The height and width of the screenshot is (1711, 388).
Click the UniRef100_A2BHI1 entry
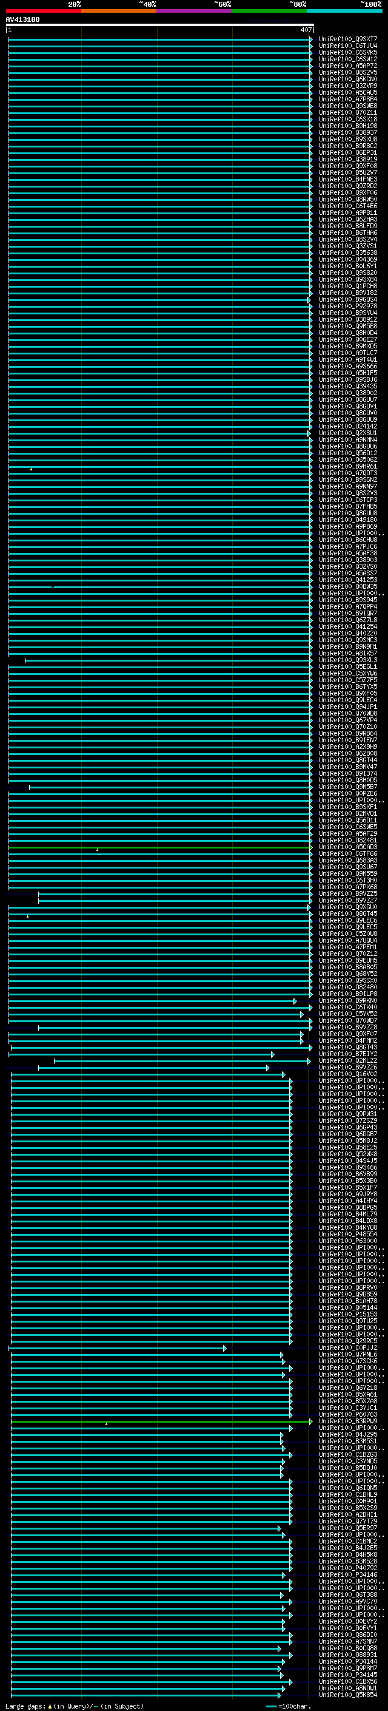coord(348,1514)
